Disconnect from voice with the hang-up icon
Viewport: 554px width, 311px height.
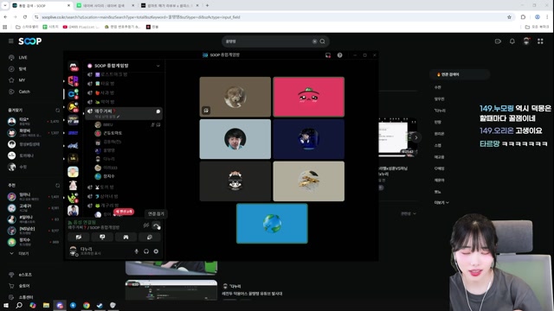[156, 225]
